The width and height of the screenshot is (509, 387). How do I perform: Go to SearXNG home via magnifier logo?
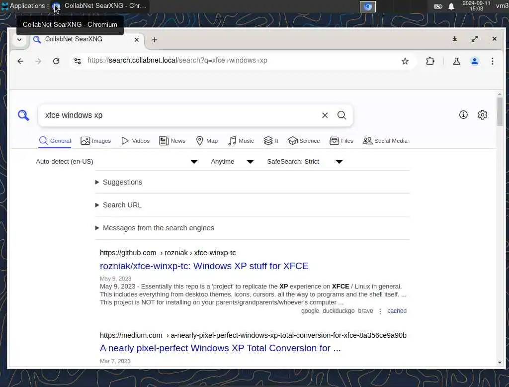click(x=23, y=115)
